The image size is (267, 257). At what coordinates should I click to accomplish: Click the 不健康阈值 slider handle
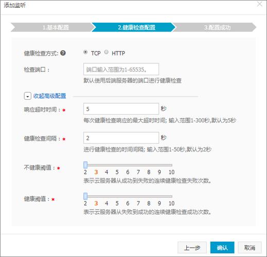[x=85, y=165]
